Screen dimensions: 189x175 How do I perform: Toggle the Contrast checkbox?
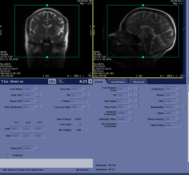[8, 155]
